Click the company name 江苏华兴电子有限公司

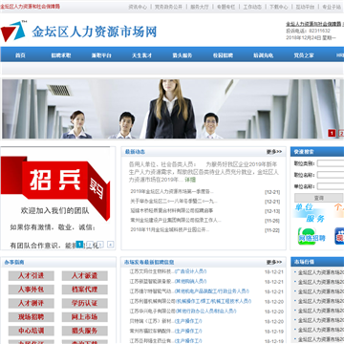(x=152, y=312)
